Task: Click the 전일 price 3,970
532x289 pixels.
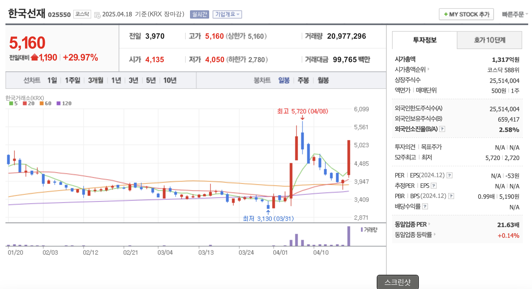Action: [x=155, y=36]
